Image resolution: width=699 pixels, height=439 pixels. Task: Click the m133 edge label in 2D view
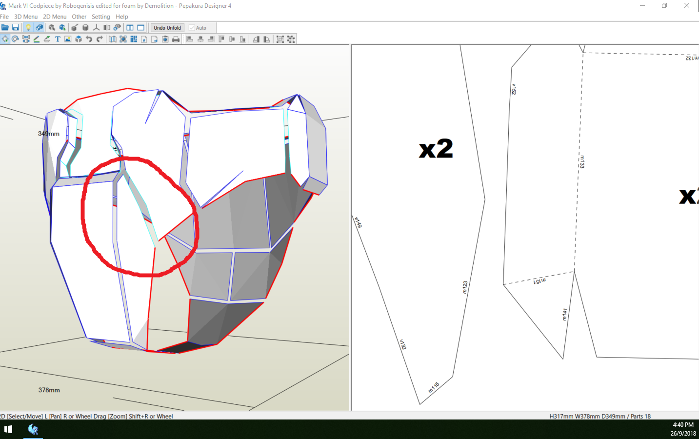[x=582, y=161]
